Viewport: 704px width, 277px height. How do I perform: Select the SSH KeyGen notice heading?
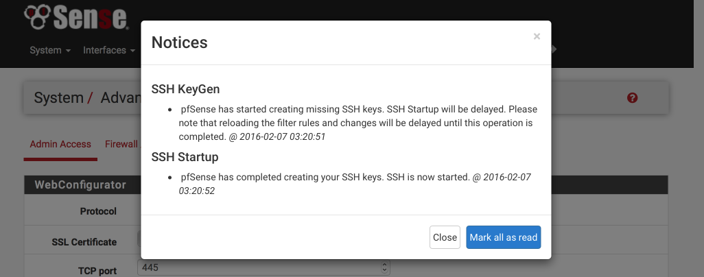coord(185,89)
